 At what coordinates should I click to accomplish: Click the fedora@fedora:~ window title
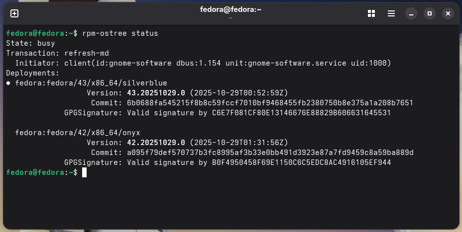click(x=231, y=10)
